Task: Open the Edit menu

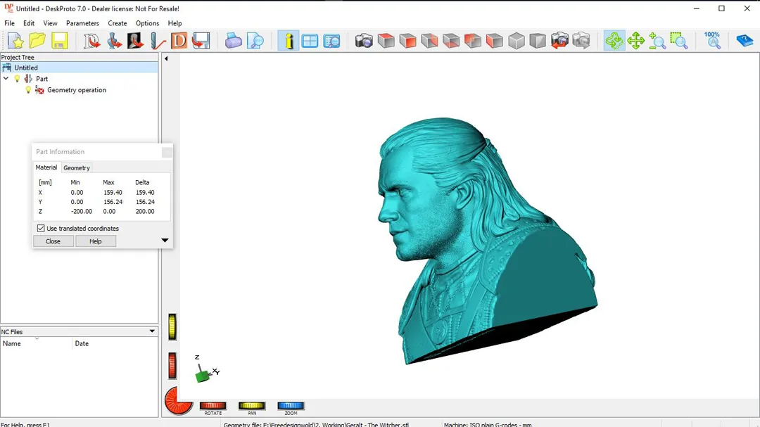Action: point(29,23)
